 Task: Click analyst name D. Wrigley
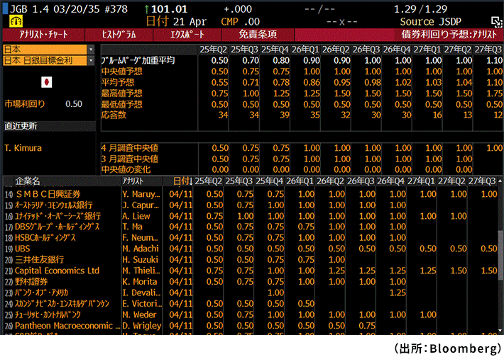[x=142, y=326]
